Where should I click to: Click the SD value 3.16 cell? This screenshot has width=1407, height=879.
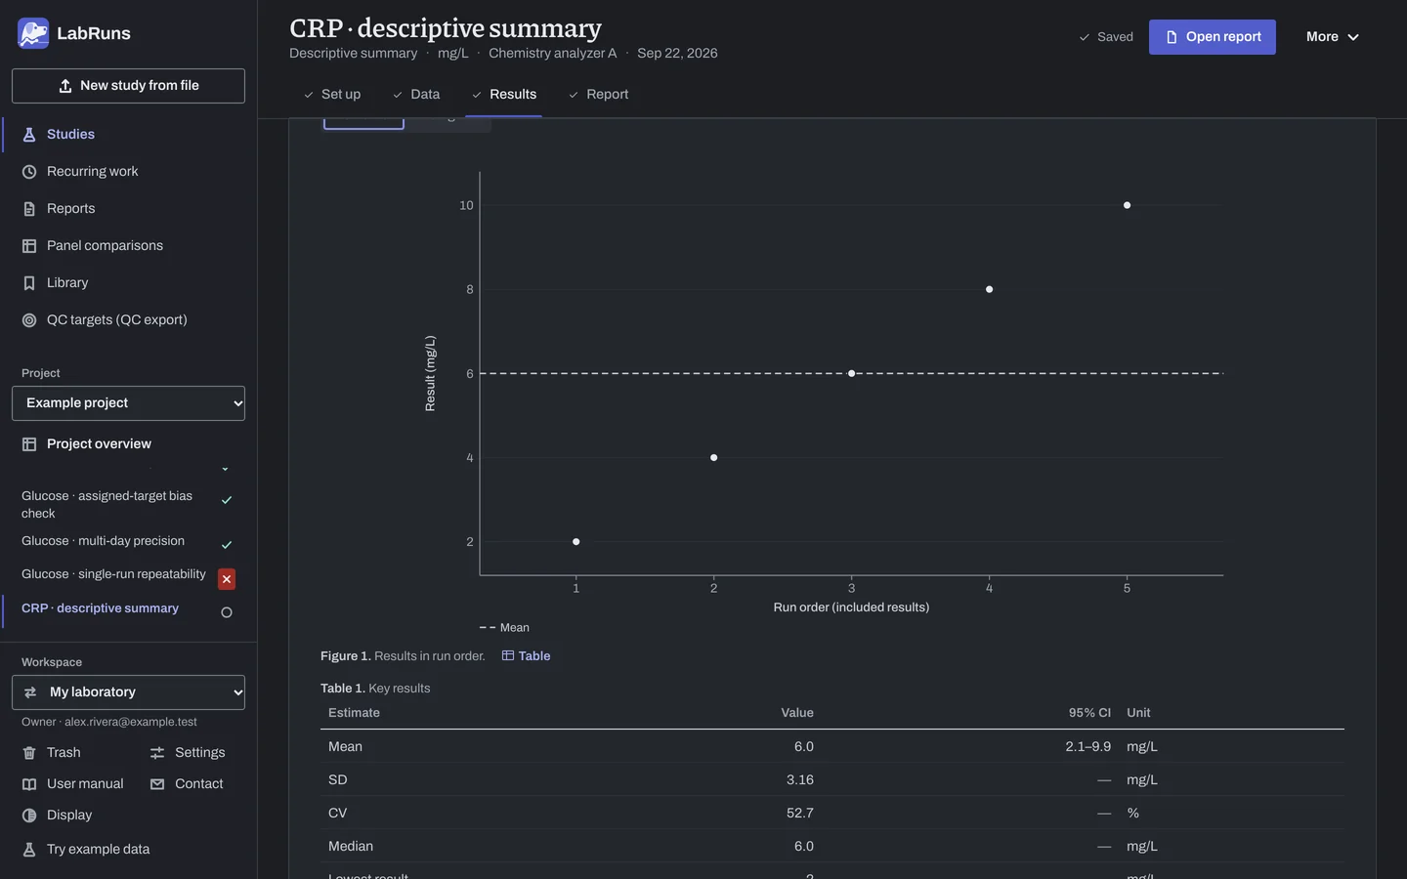pos(800,779)
